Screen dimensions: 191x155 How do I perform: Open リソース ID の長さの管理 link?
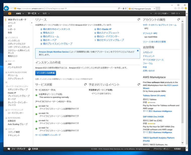click(x=154, y=42)
